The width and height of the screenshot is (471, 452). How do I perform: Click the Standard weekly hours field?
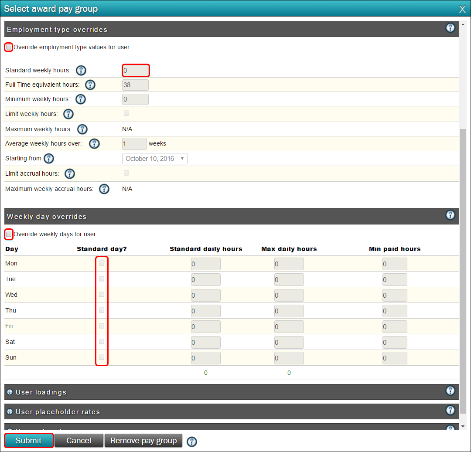tap(136, 71)
